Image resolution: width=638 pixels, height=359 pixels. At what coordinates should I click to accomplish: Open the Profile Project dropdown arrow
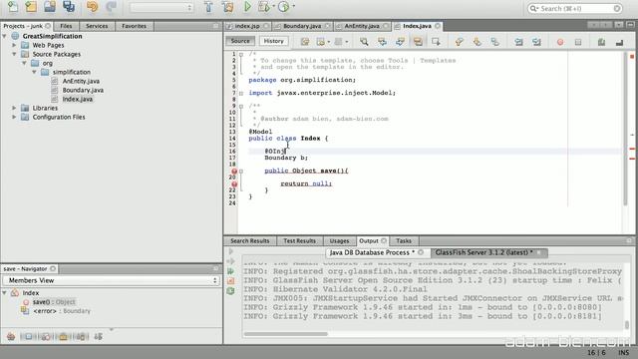tap(293, 7)
